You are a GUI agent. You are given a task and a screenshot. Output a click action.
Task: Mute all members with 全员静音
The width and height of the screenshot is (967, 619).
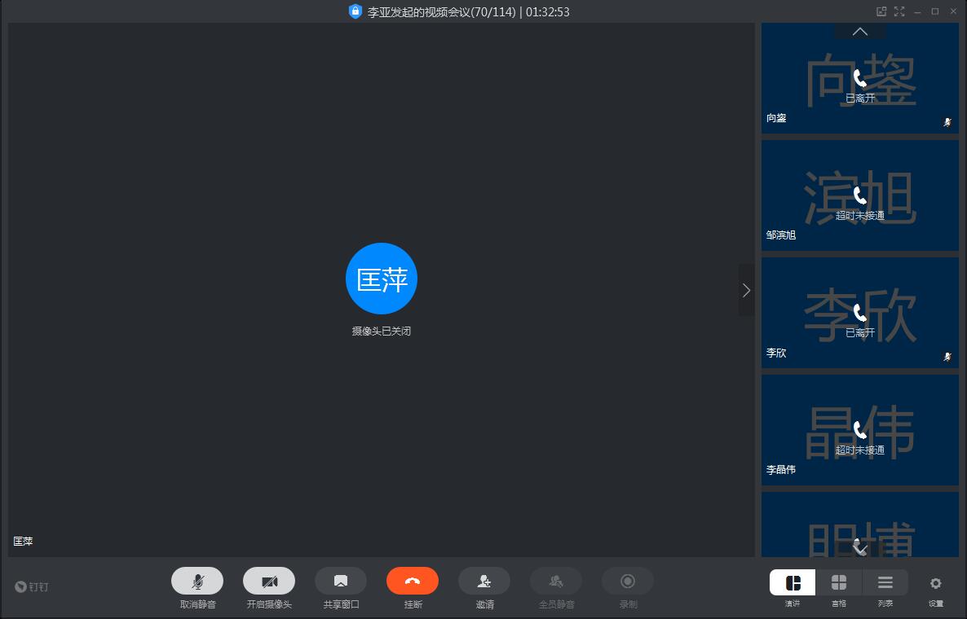click(556, 581)
